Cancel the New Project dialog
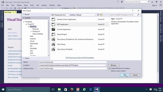This screenshot has height=92, width=163. pos(135,75)
